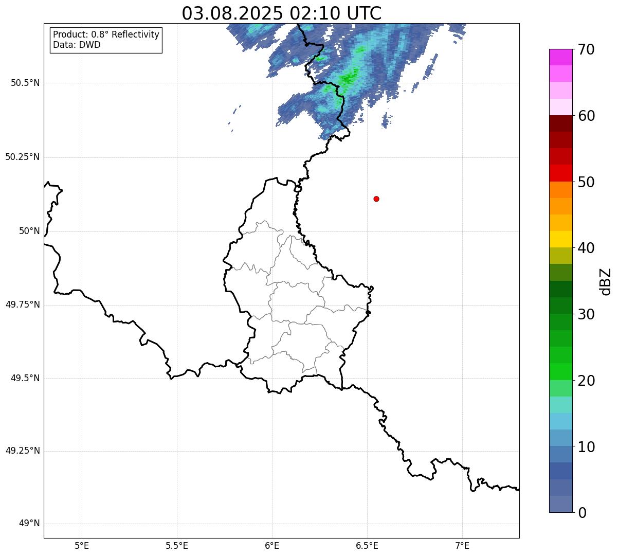Click the colorbar 50 tick label
The width and height of the screenshot is (618, 556).
(586, 182)
